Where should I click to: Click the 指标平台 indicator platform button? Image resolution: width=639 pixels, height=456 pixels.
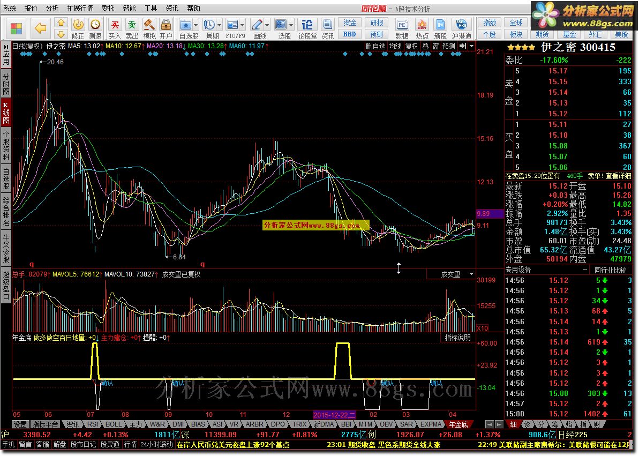point(45,424)
